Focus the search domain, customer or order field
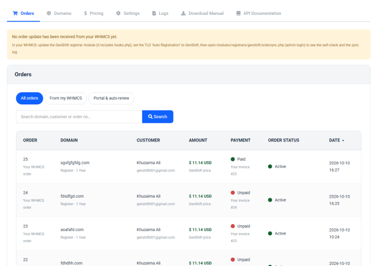Image resolution: width=379 pixels, height=266 pixels. point(79,117)
